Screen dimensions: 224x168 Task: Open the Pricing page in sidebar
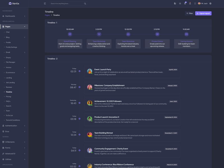(x=9, y=97)
